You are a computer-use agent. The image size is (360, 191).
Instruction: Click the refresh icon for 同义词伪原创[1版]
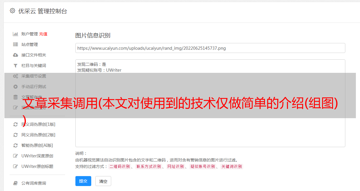(x=16, y=124)
